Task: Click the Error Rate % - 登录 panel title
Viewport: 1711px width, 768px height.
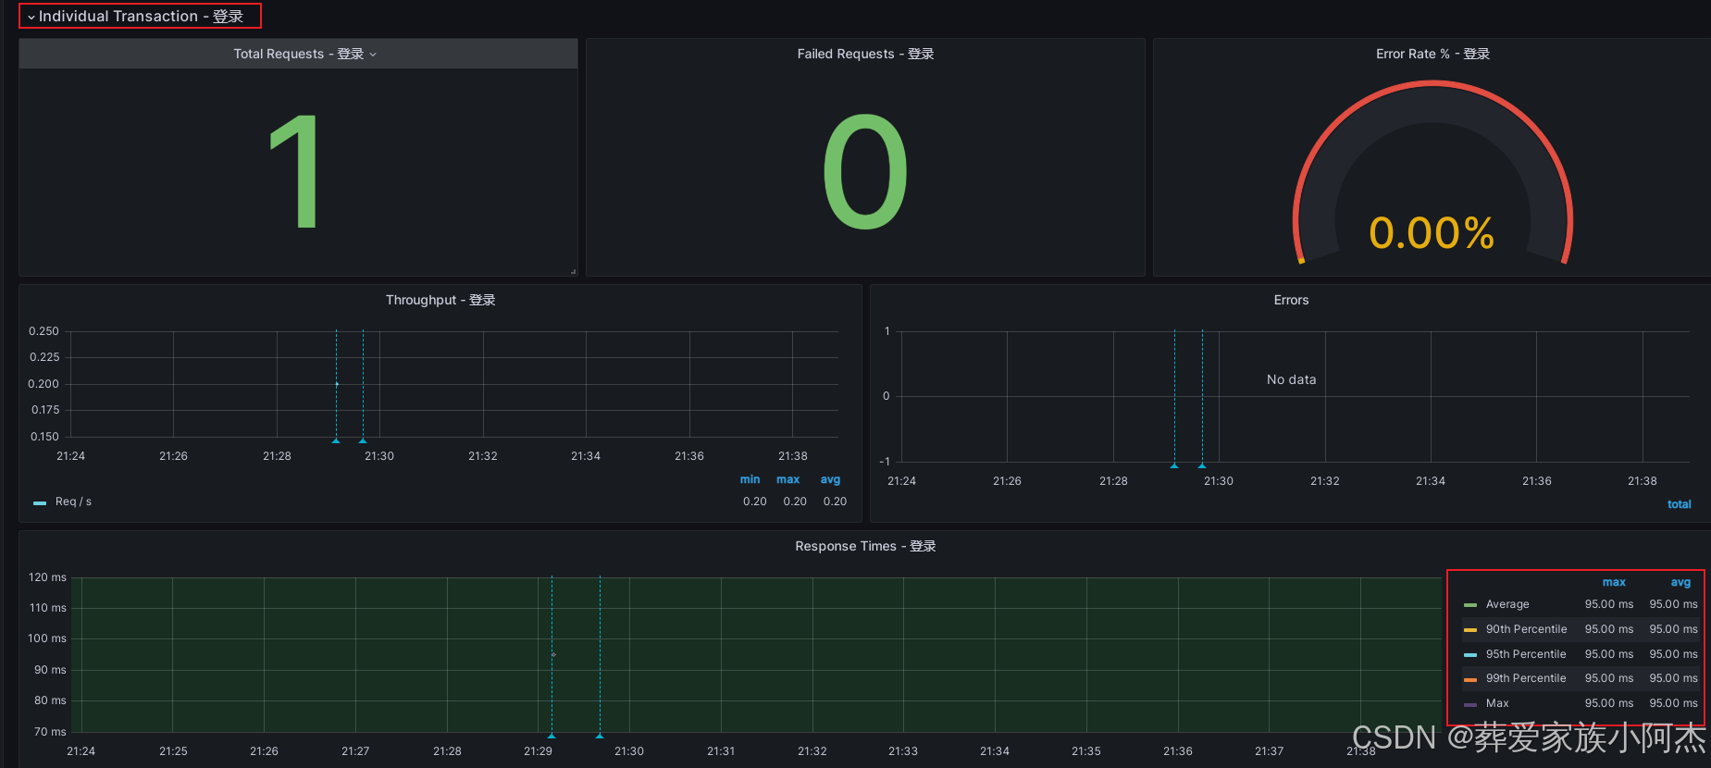Action: (x=1432, y=54)
